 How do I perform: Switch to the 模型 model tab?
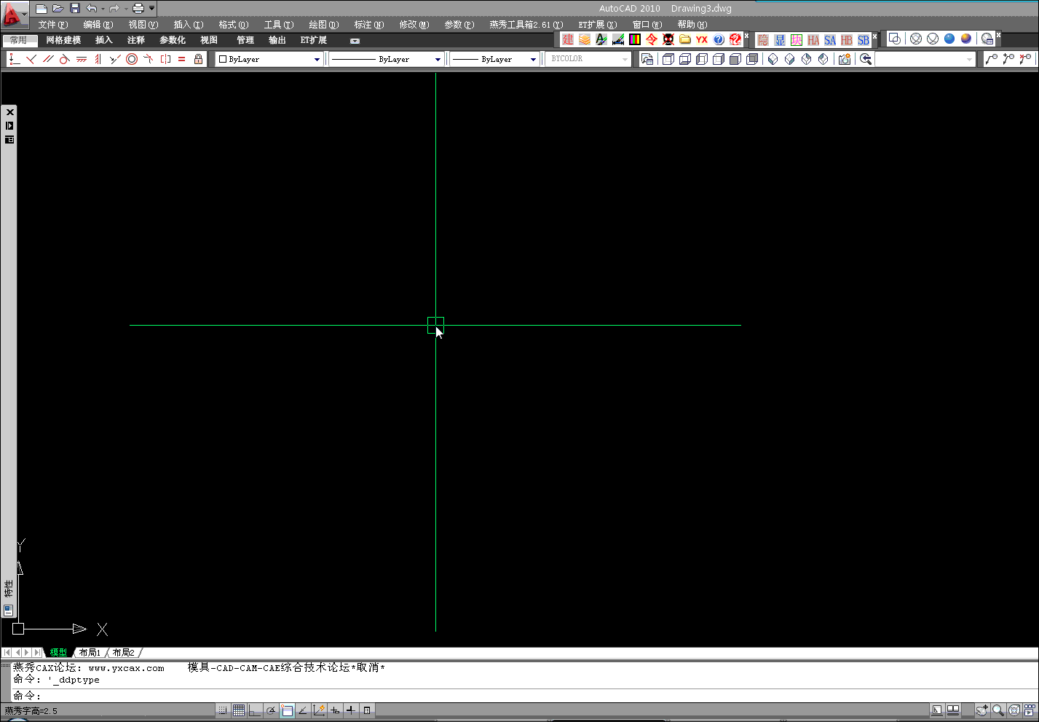coord(58,653)
